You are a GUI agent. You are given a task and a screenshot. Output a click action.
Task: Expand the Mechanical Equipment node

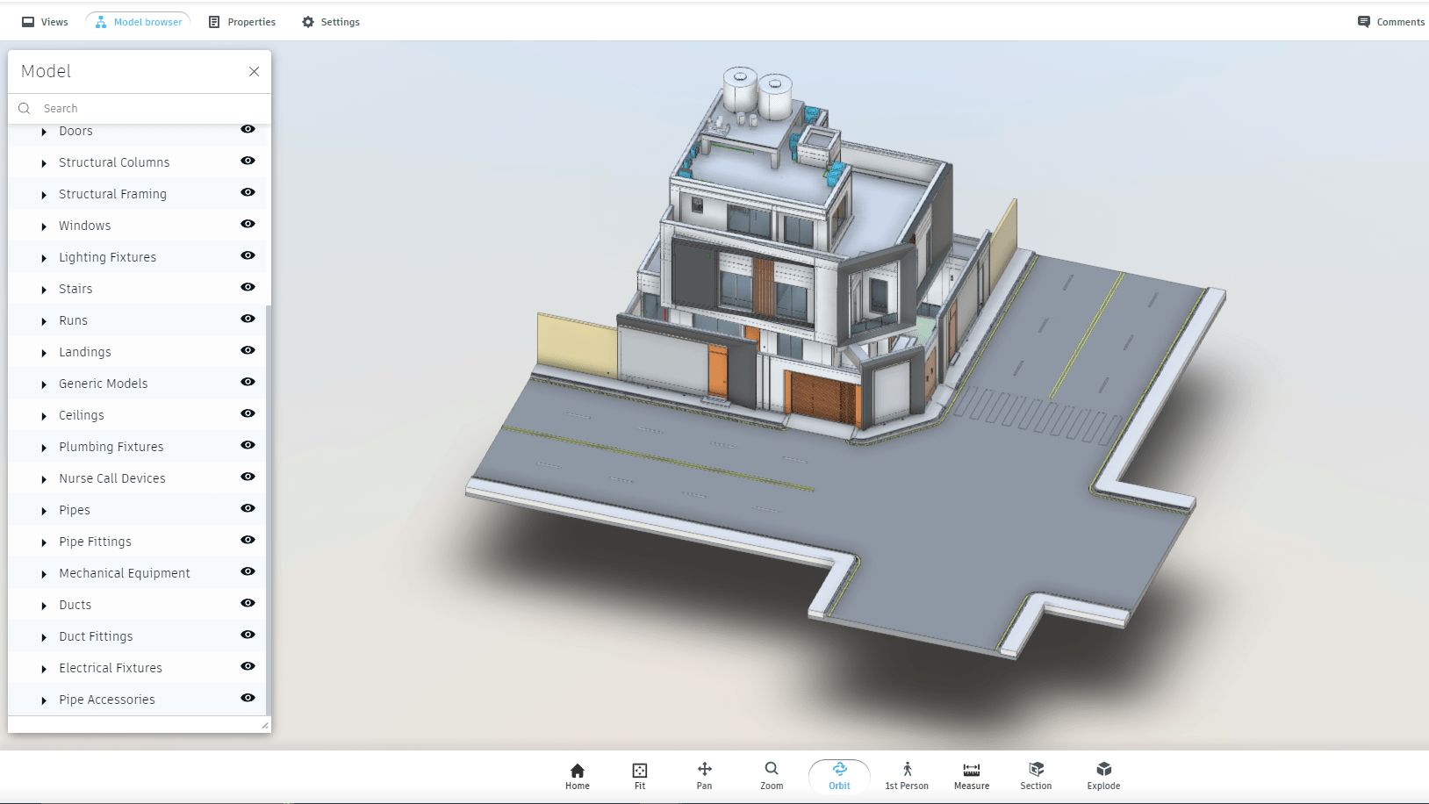tap(44, 574)
